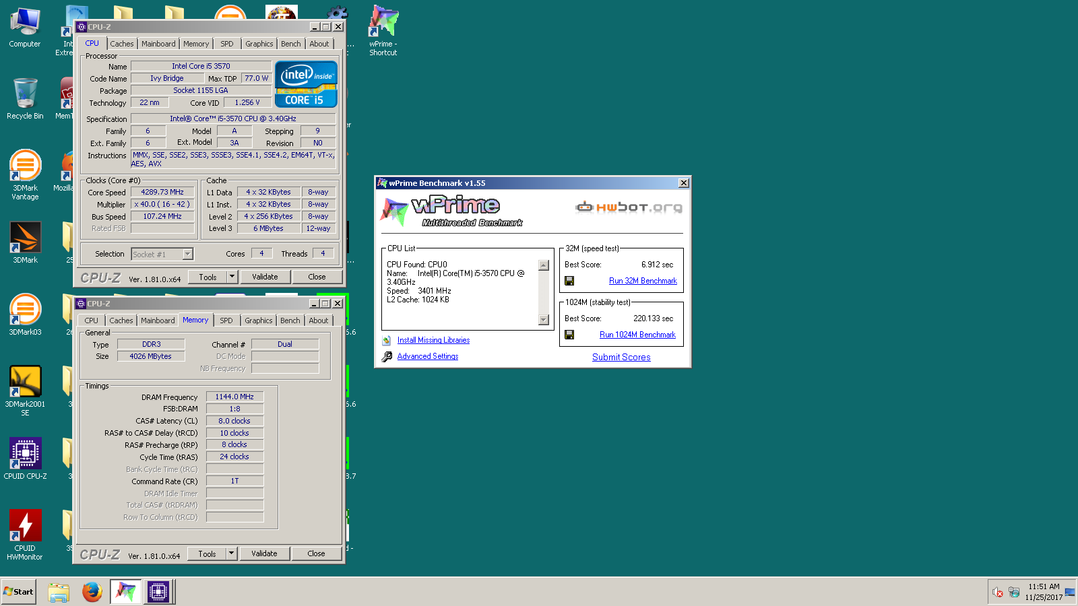Click the CPU List scrollbar down arrow
1078x606 pixels.
click(544, 320)
